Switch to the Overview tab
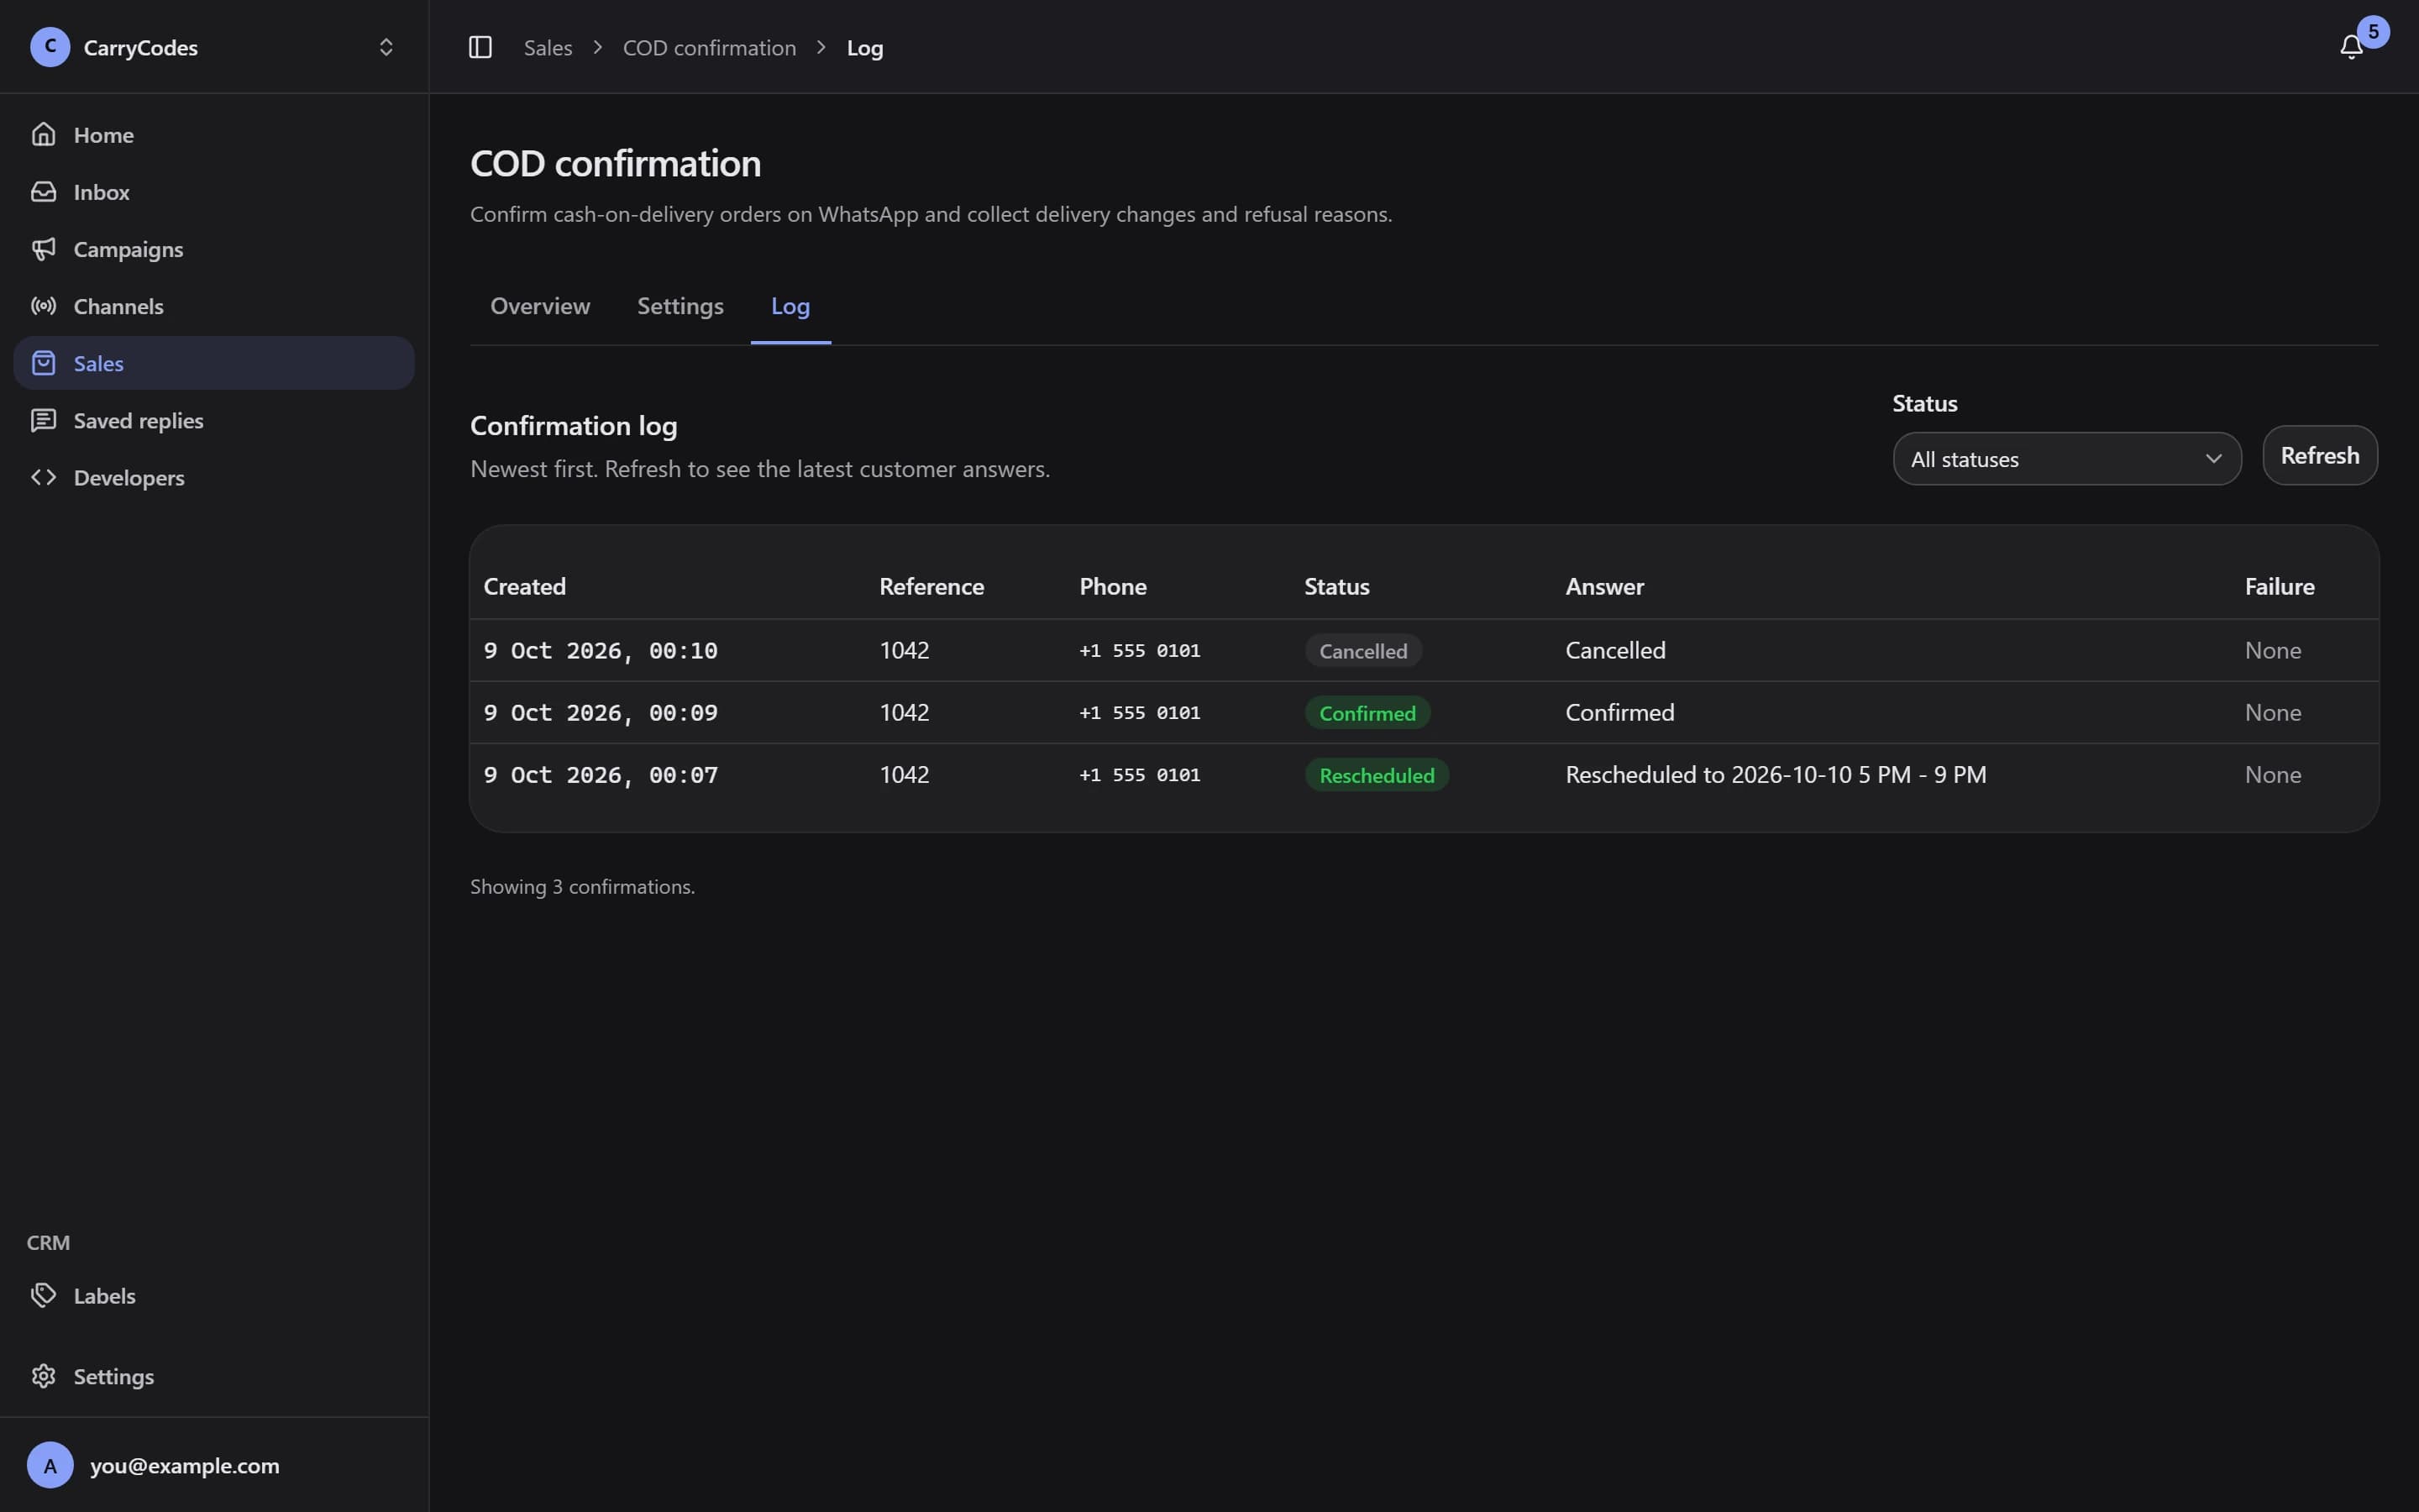The width and height of the screenshot is (2419, 1512). (x=540, y=306)
